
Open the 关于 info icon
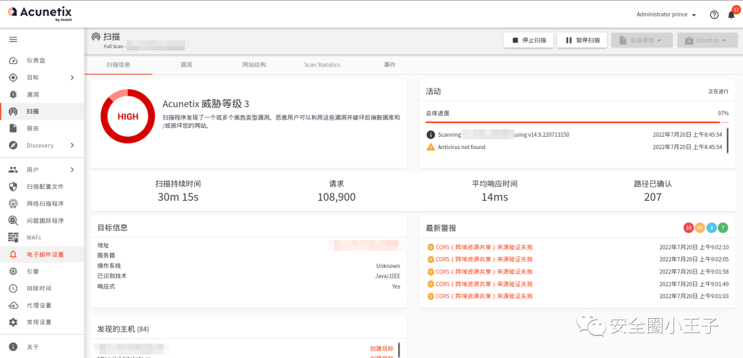pos(13,347)
